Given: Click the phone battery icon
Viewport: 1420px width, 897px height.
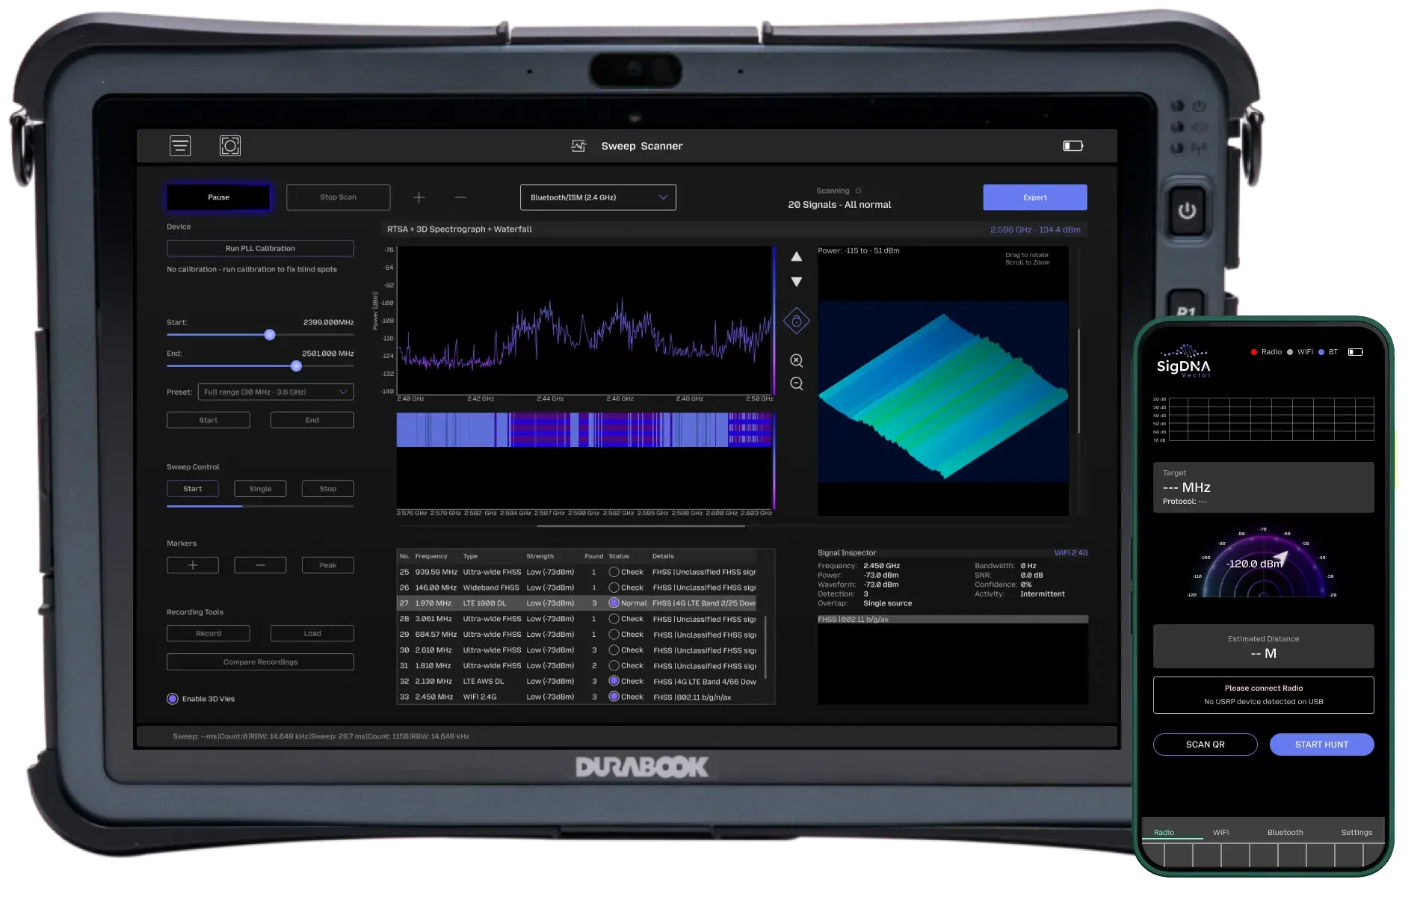Looking at the screenshot, I should 1355,352.
